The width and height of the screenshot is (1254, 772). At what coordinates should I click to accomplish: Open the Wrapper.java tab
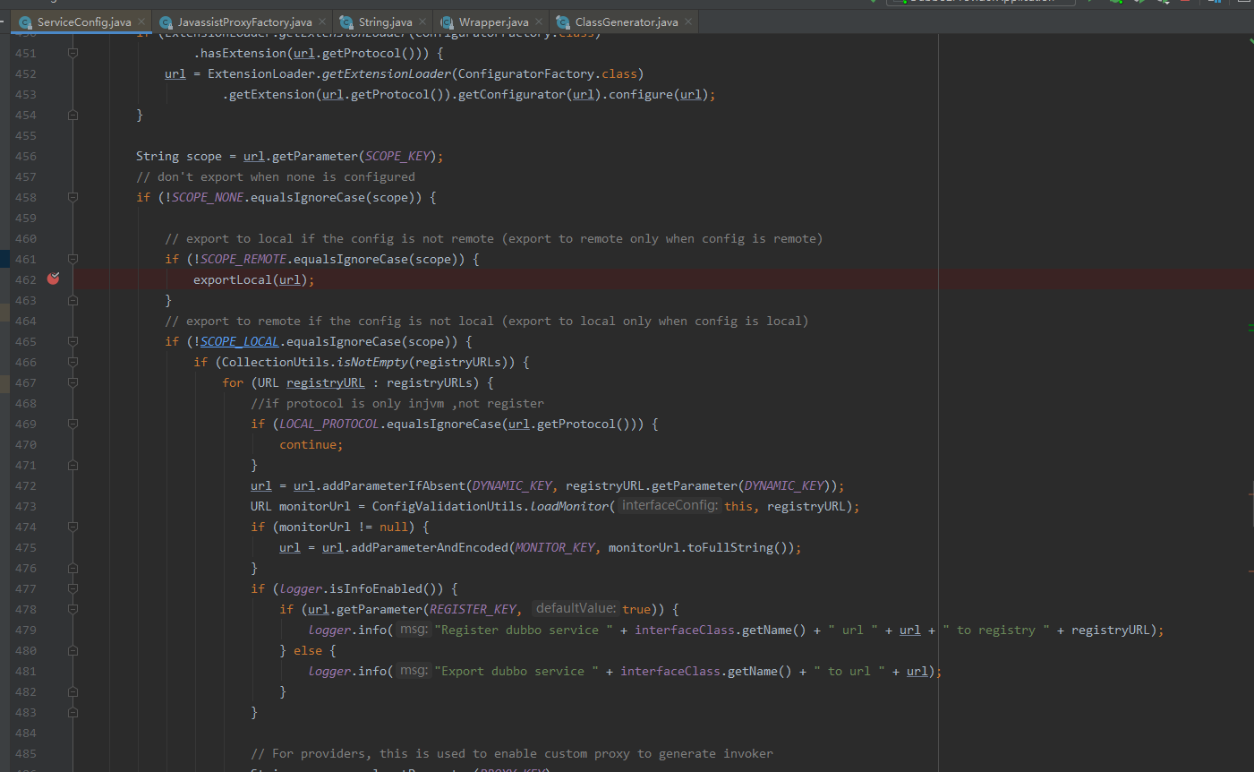[493, 22]
